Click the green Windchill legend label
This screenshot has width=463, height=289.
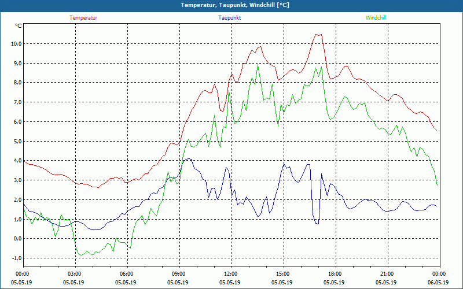click(x=376, y=18)
